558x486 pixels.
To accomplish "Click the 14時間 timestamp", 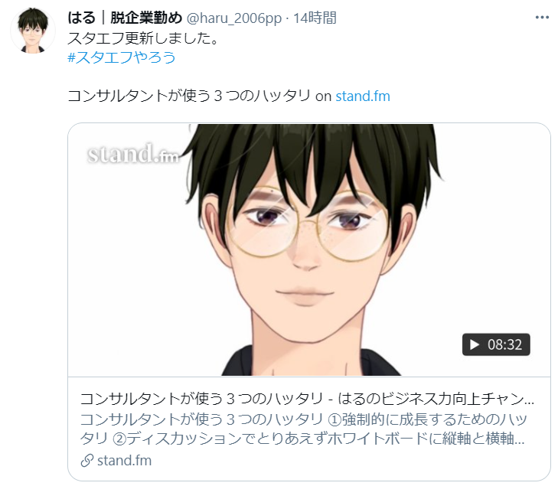I will click(315, 18).
